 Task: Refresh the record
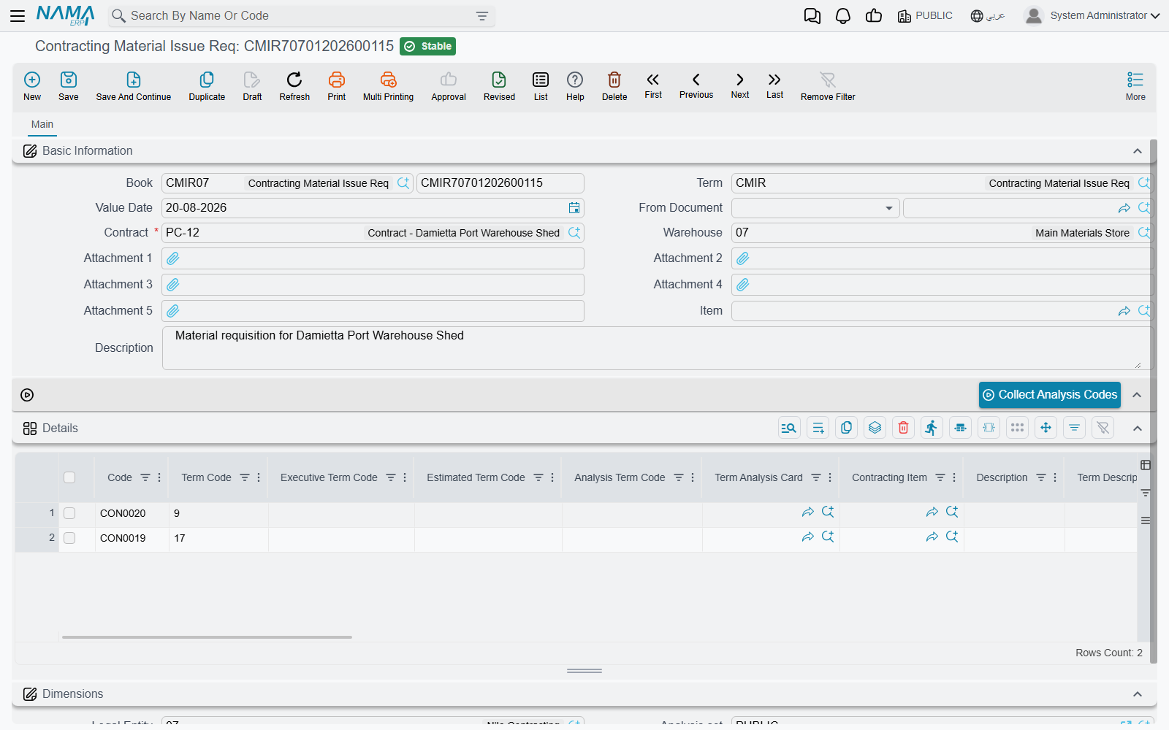pos(294,86)
